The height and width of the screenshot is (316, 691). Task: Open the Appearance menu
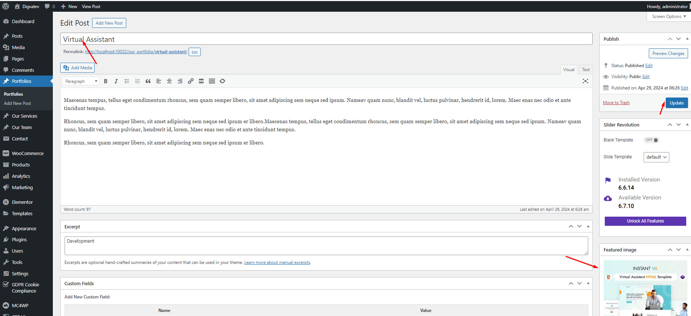pos(26,228)
